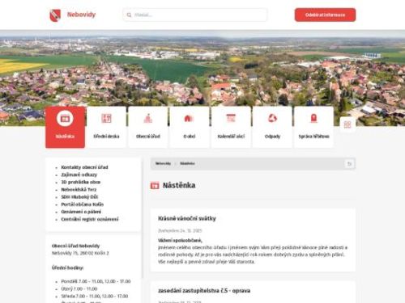Select the Nástěnka tile
The image size is (405, 303).
coord(65,127)
